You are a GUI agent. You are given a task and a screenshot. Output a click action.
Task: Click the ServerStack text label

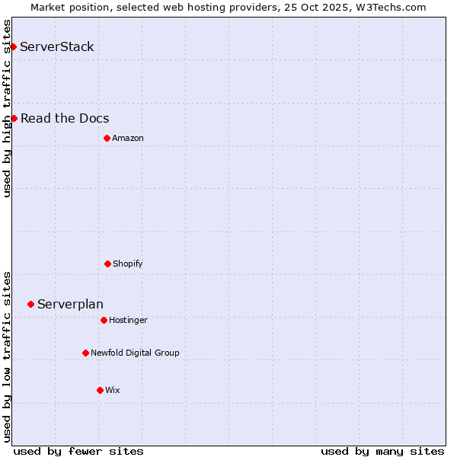point(57,47)
